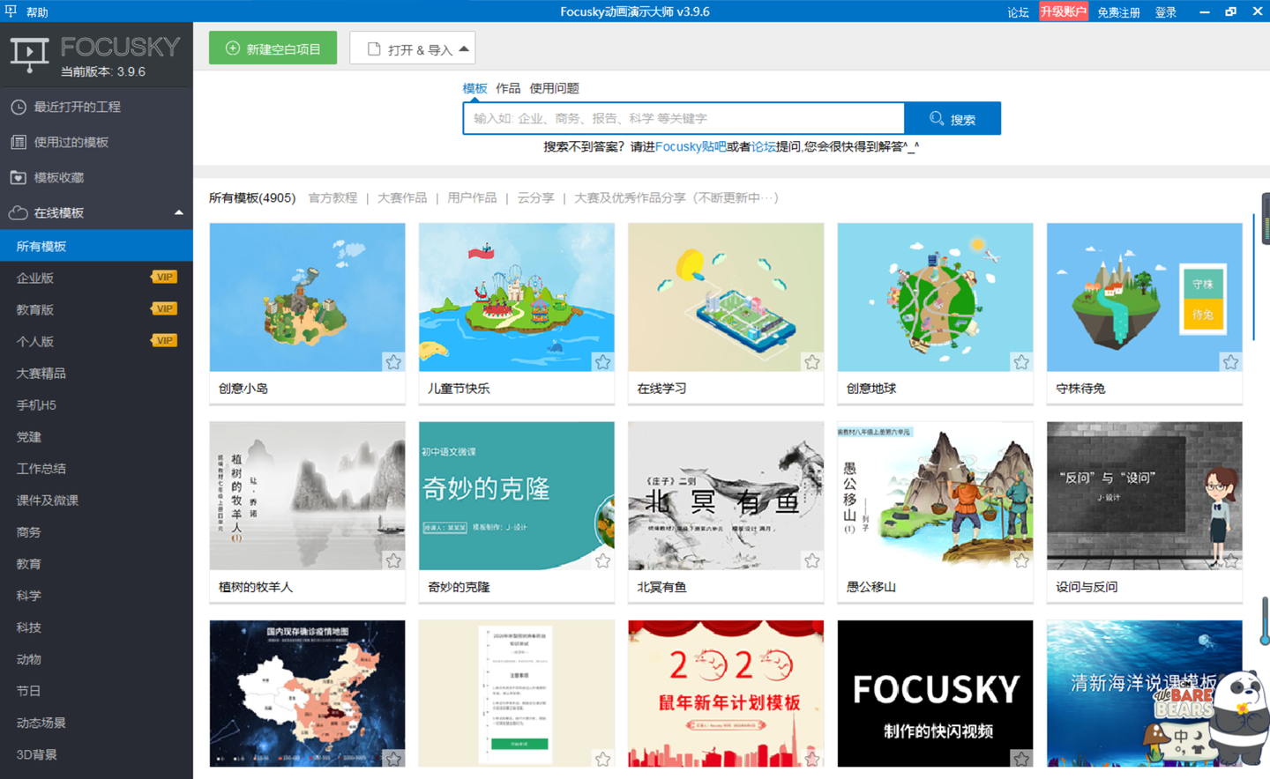The width and height of the screenshot is (1270, 779).
Task: Select 大赛作品 filter
Action: click(x=402, y=198)
